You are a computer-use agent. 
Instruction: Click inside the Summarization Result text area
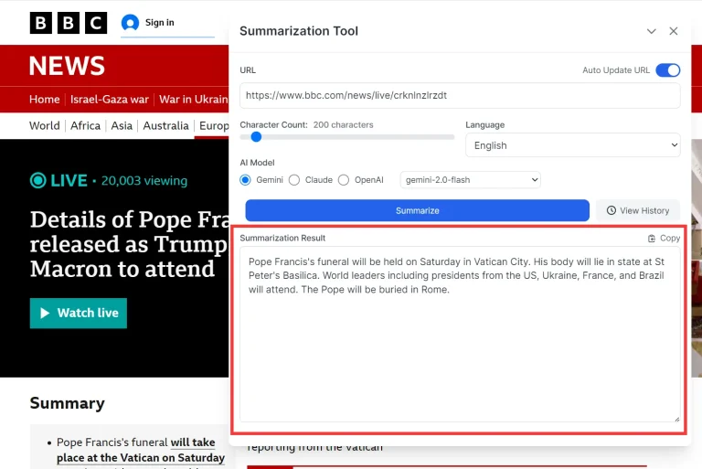pyautogui.click(x=460, y=335)
